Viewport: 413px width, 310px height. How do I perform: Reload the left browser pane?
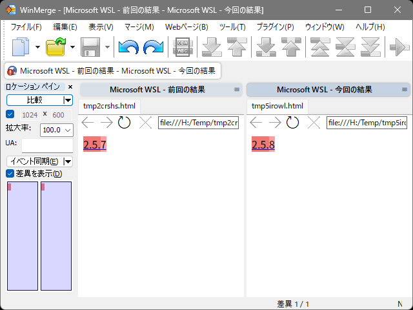(124, 123)
